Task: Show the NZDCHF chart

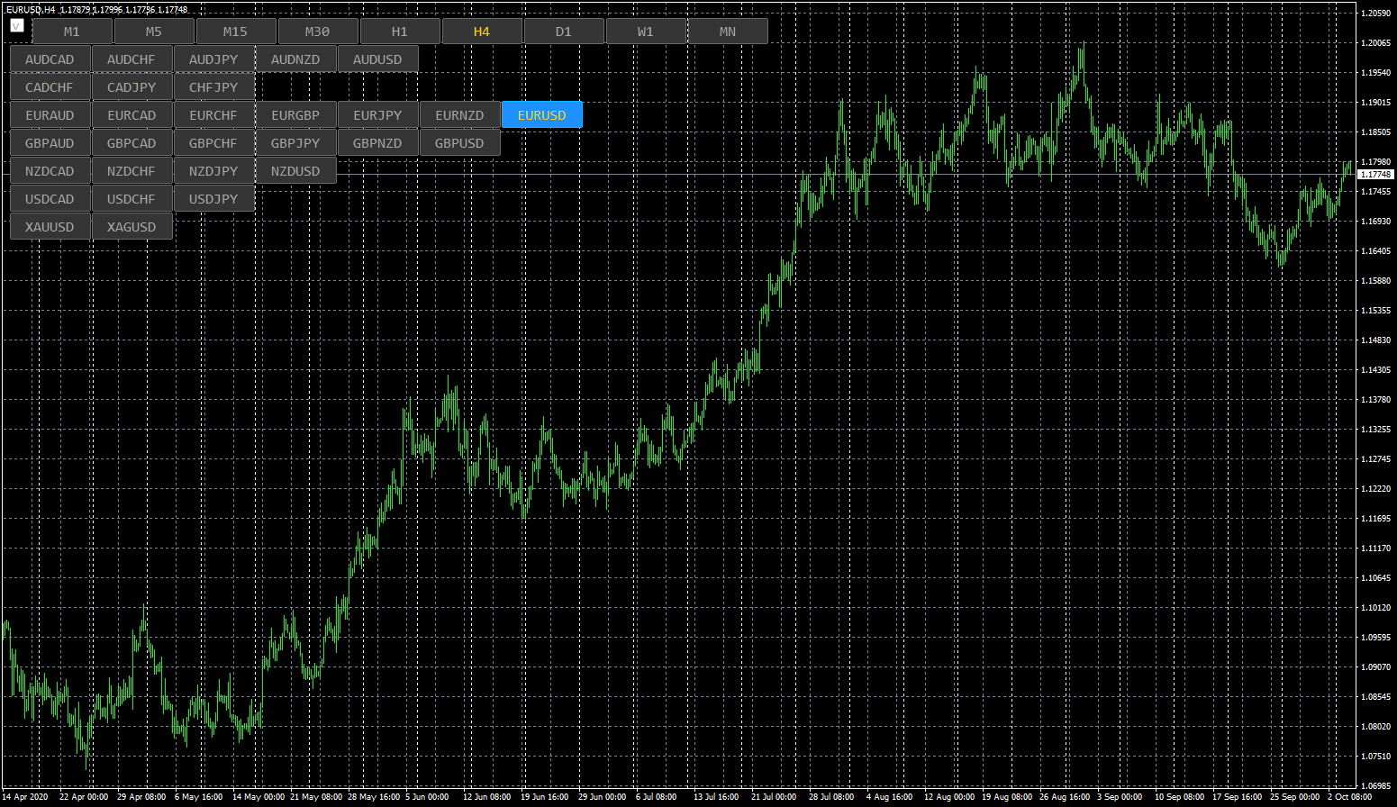Action: (x=132, y=171)
